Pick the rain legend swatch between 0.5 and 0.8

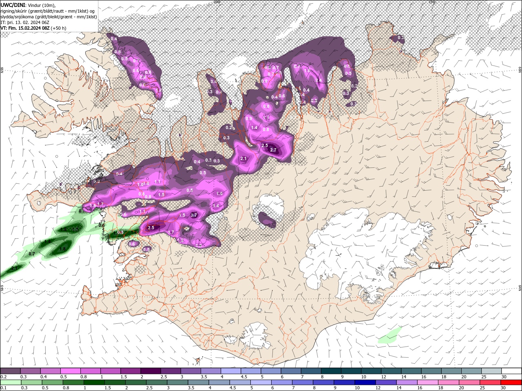(52, 382)
